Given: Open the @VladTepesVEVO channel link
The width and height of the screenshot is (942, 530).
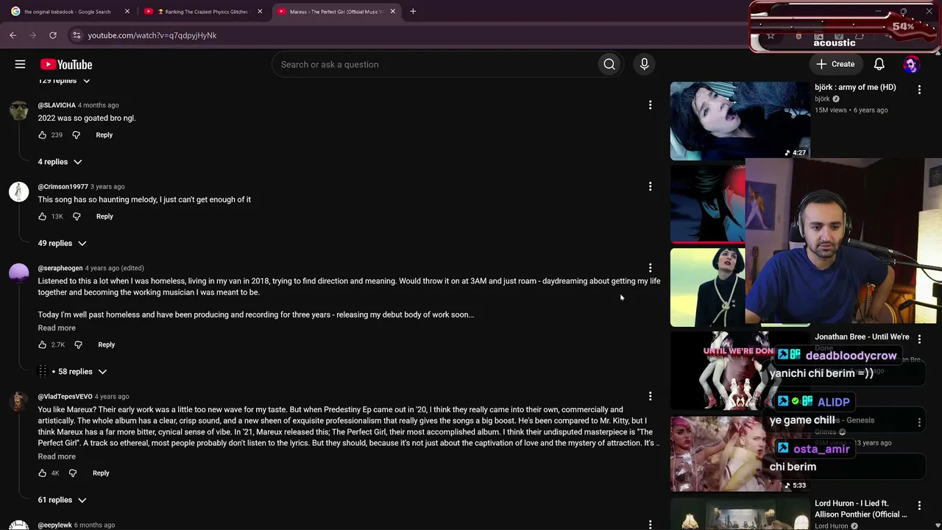Looking at the screenshot, I should tap(65, 397).
